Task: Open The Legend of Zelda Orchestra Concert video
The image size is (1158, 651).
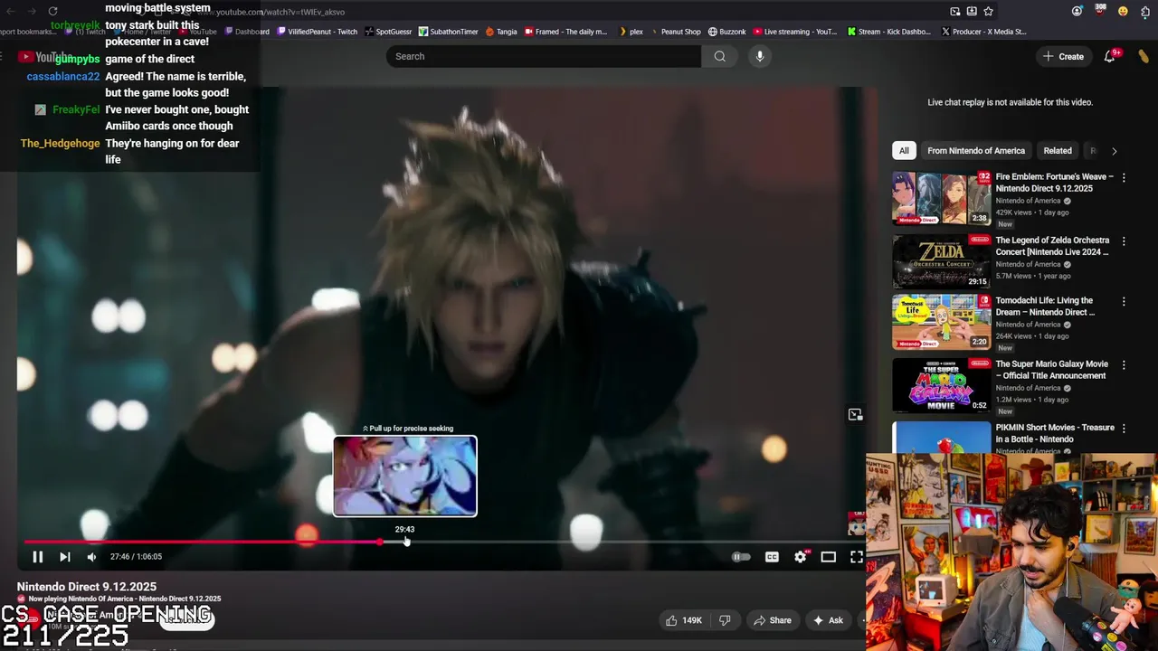Action: pos(1052,246)
